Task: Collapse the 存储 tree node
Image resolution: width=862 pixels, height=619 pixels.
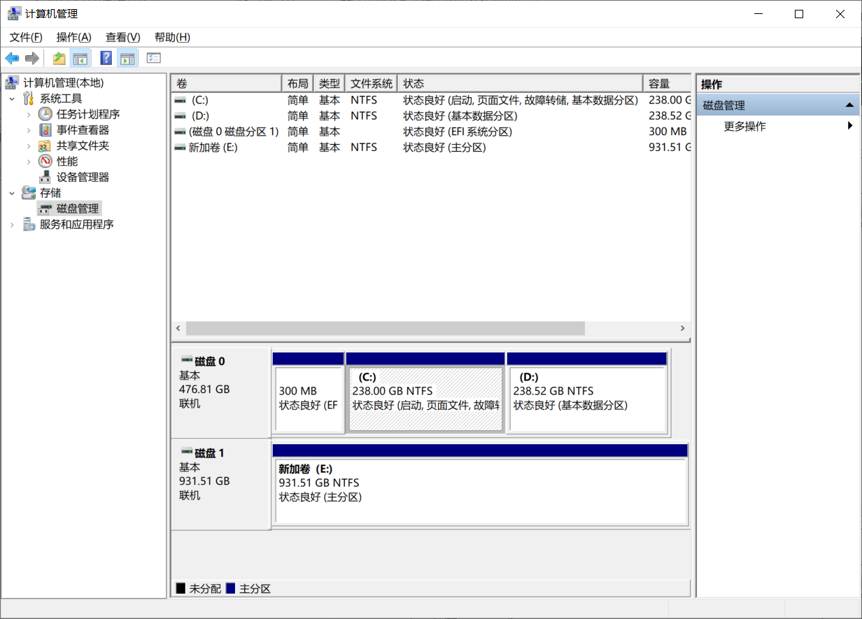Action: point(12,192)
